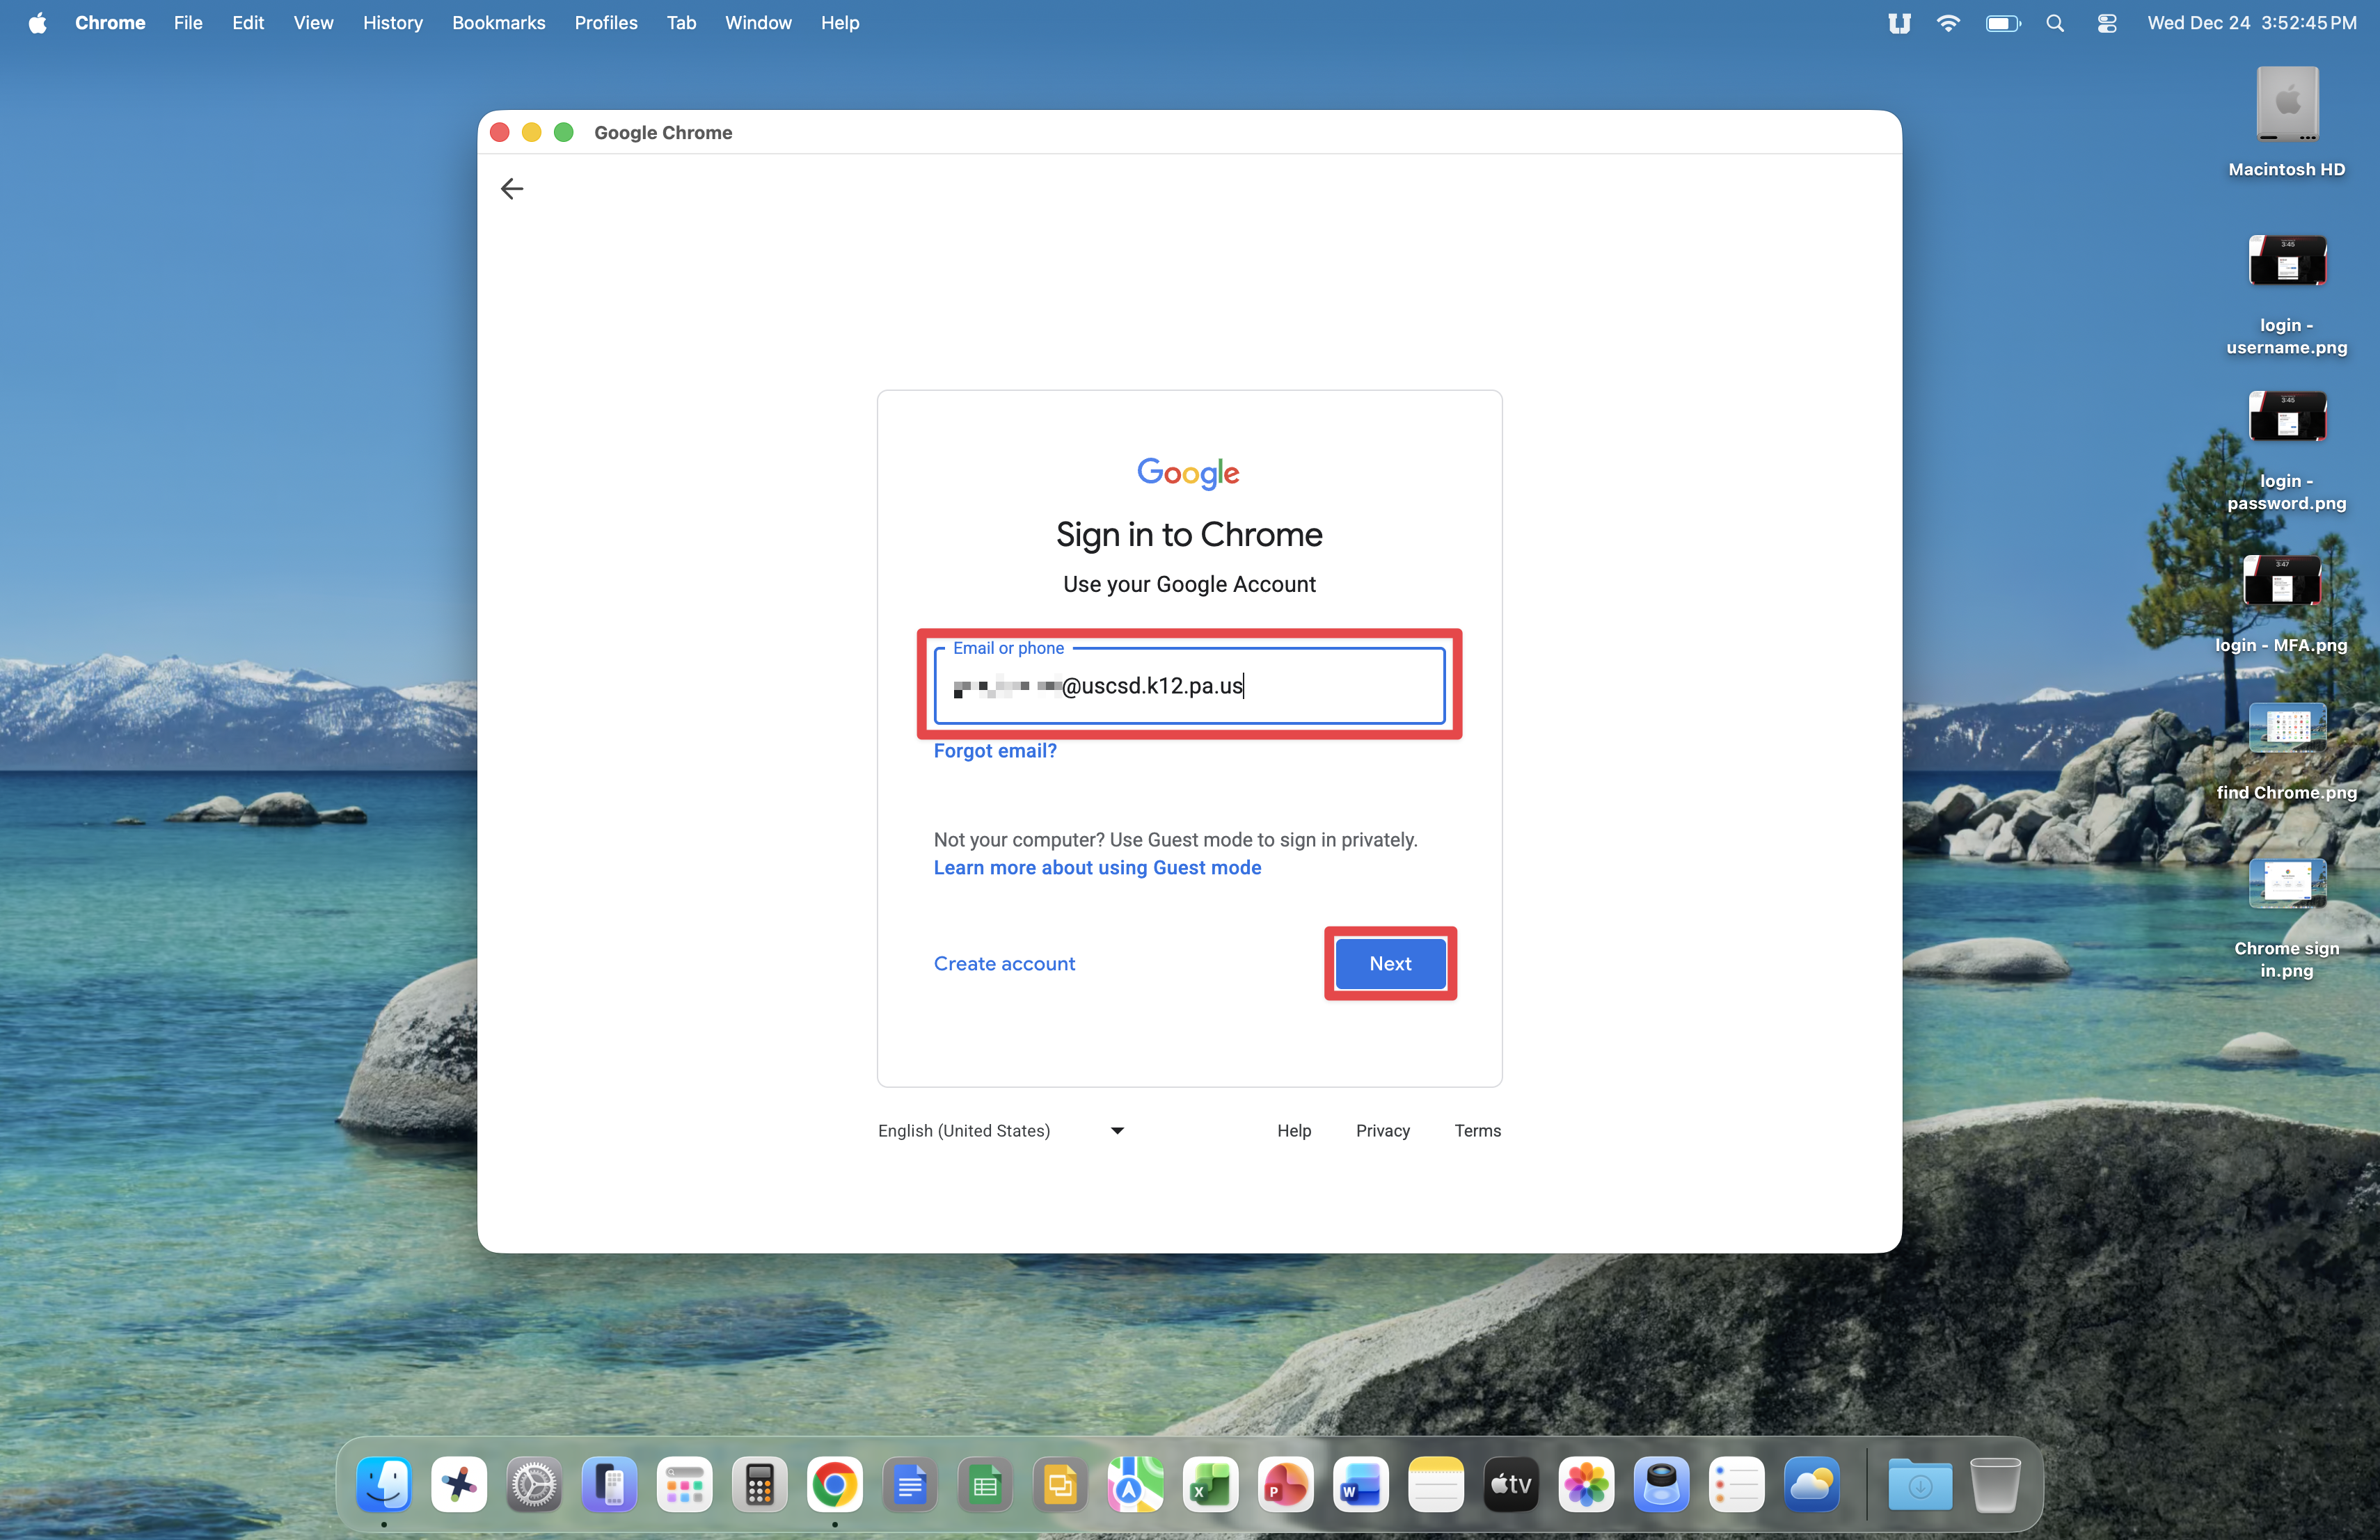Open the History menu
The width and height of the screenshot is (2380, 1540).
coord(392,23)
